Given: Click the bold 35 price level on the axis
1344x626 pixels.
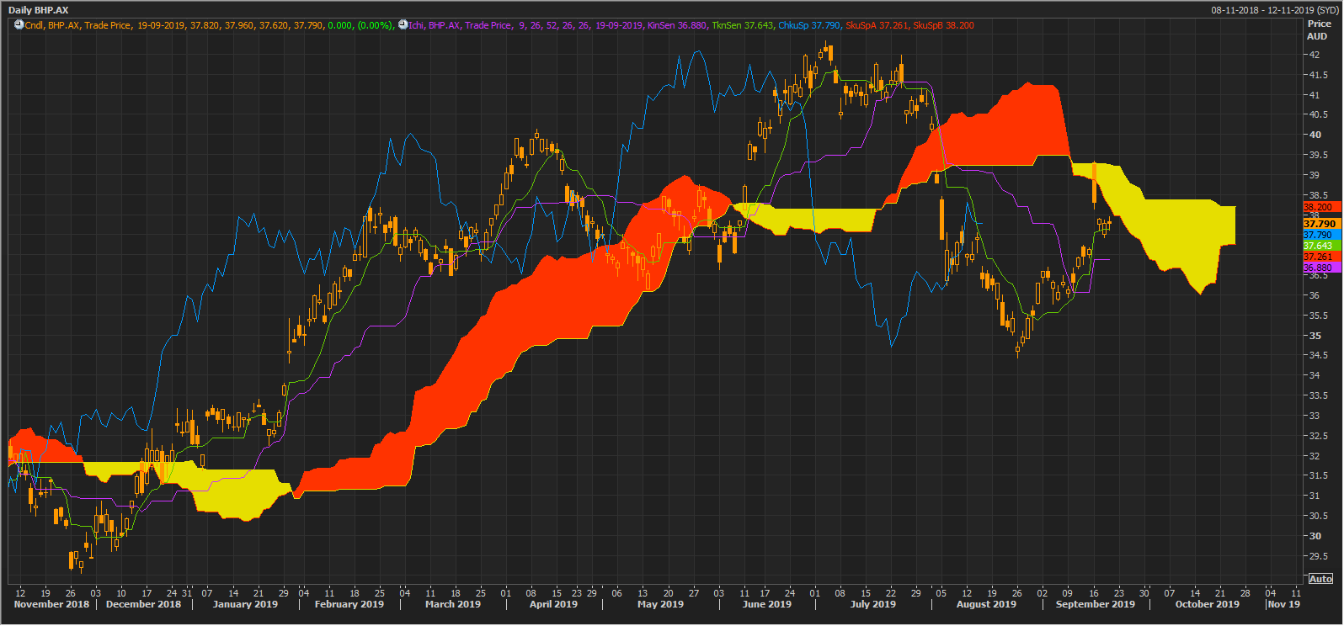Looking at the screenshot, I should click(1315, 336).
